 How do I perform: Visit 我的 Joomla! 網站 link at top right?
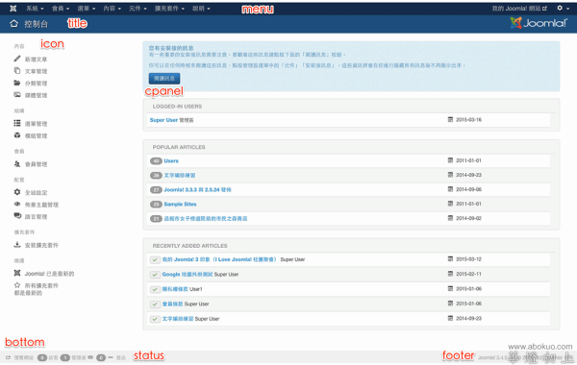[519, 8]
